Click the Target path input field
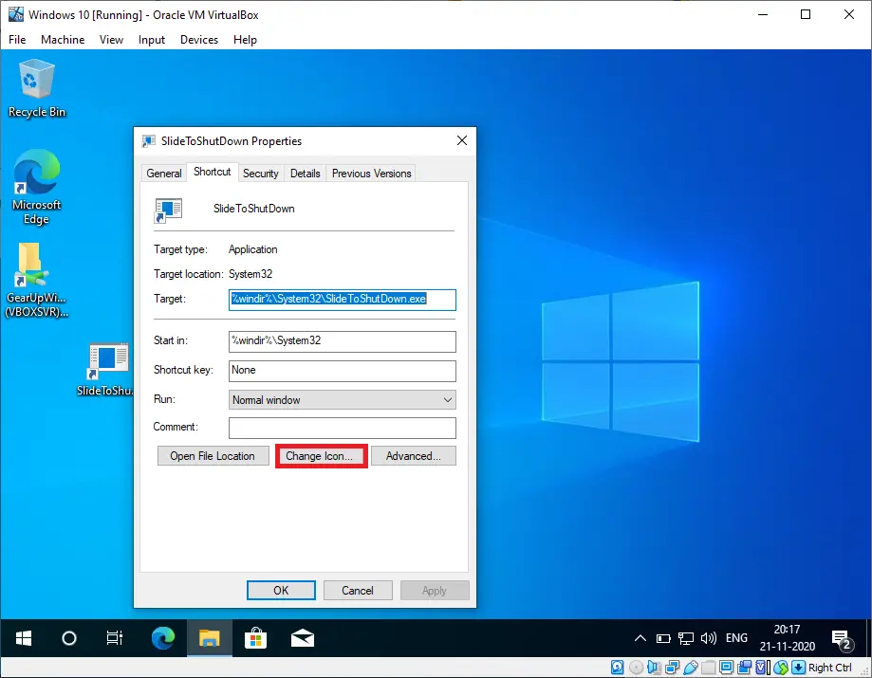 point(342,300)
